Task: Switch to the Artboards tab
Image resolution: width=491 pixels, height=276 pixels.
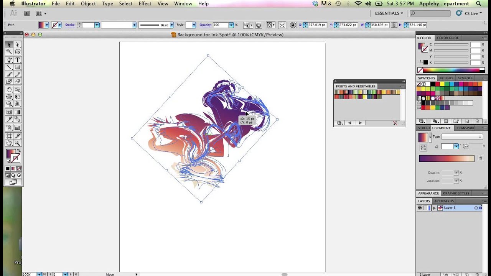Action: click(x=444, y=201)
